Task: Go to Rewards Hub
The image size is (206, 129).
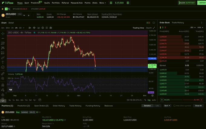Action: (x=77, y=3)
